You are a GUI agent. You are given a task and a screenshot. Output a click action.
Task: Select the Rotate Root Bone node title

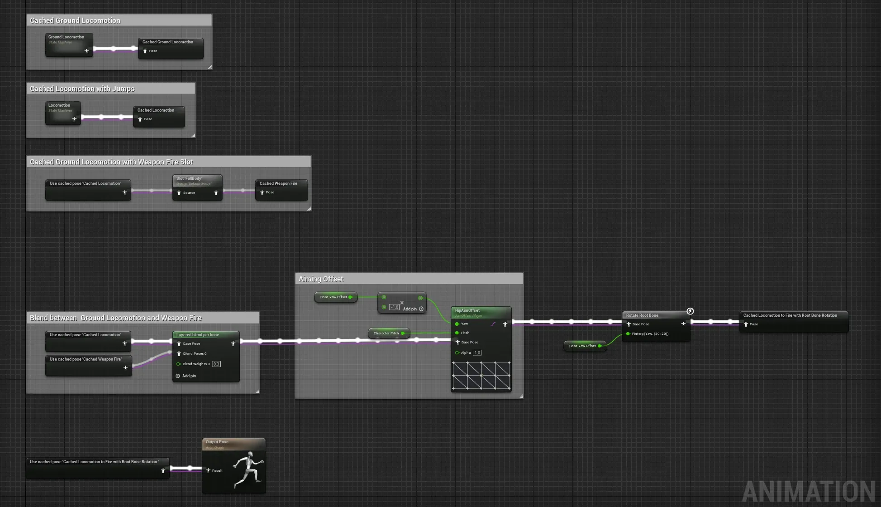642,315
